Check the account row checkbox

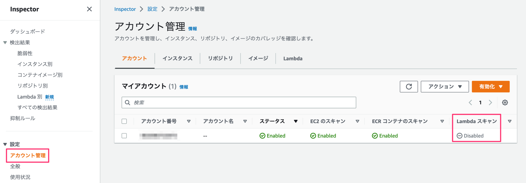(x=124, y=136)
